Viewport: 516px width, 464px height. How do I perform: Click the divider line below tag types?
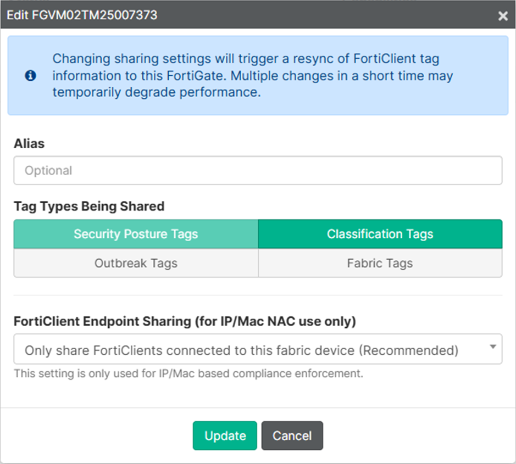[x=258, y=295]
